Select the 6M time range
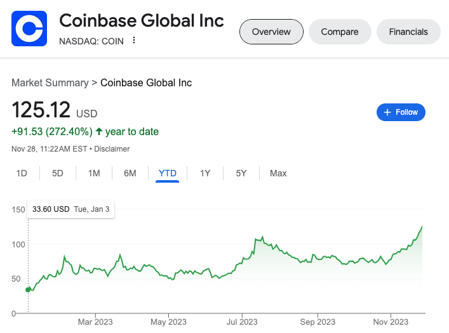The height and width of the screenshot is (333, 449). coord(130,173)
